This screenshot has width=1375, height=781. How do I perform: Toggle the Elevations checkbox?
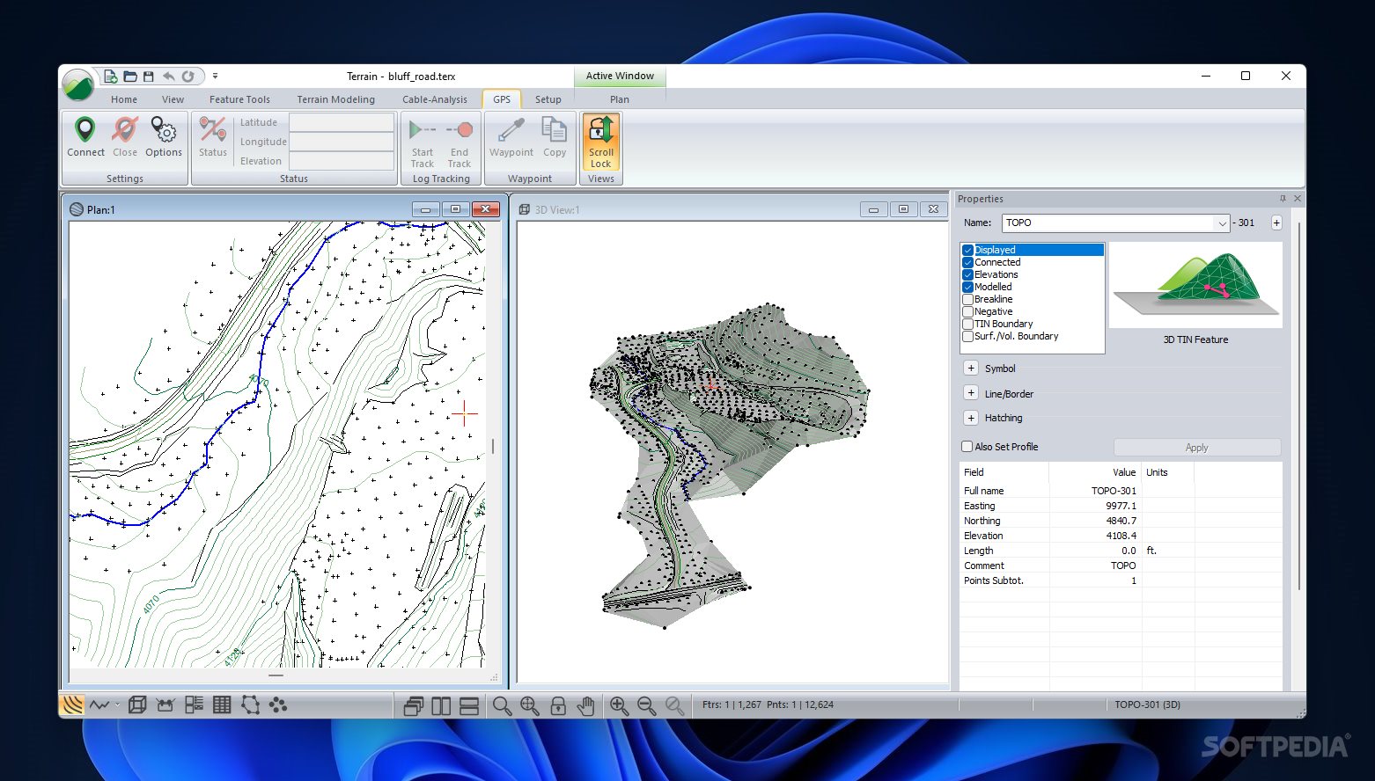pos(967,274)
